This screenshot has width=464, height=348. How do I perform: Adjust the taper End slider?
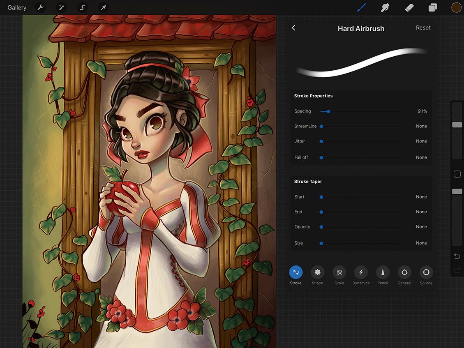coord(361,212)
